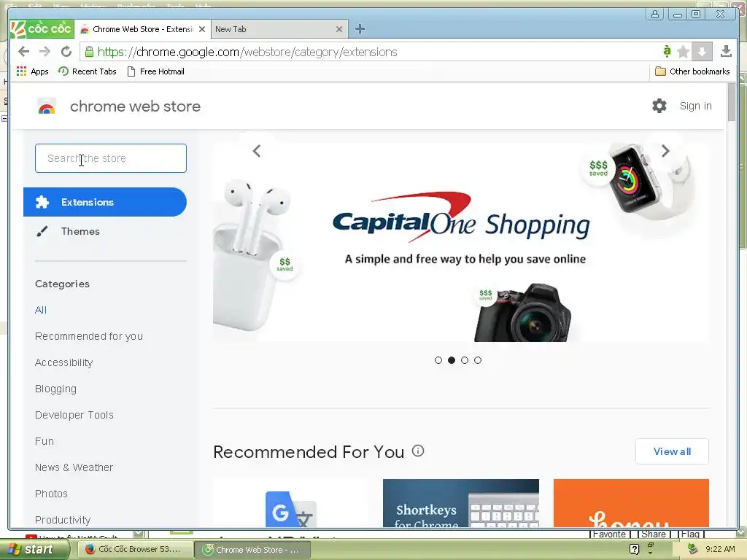
Task: Open the Capital One Shopping banner
Action: 461,242
